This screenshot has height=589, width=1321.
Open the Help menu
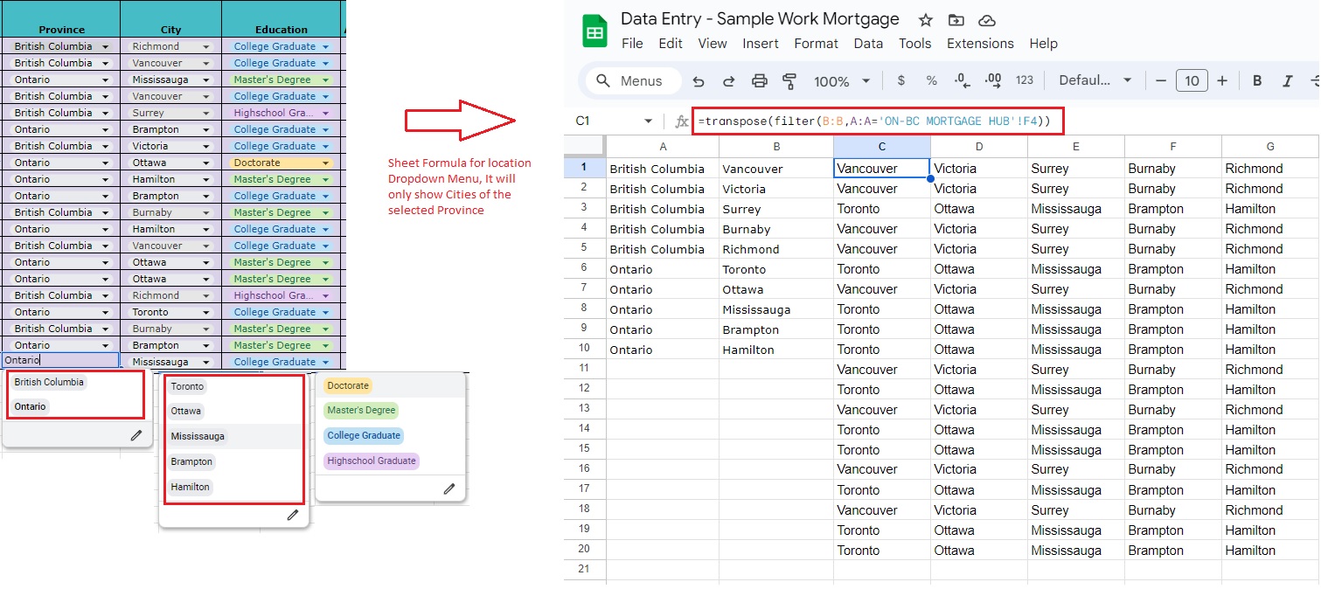click(1043, 44)
